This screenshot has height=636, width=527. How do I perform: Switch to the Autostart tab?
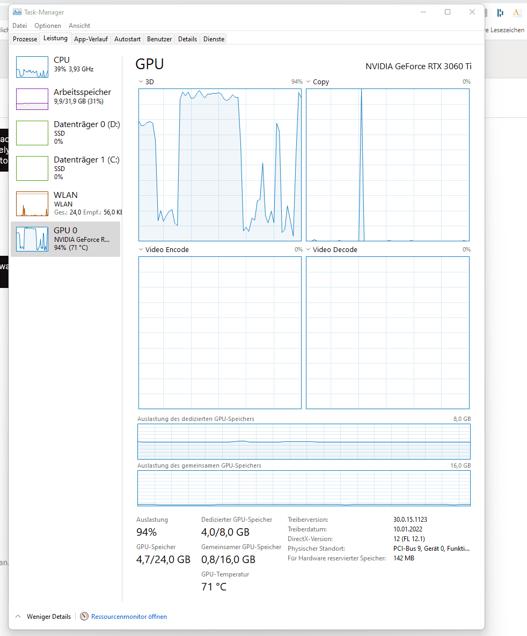[x=127, y=39]
